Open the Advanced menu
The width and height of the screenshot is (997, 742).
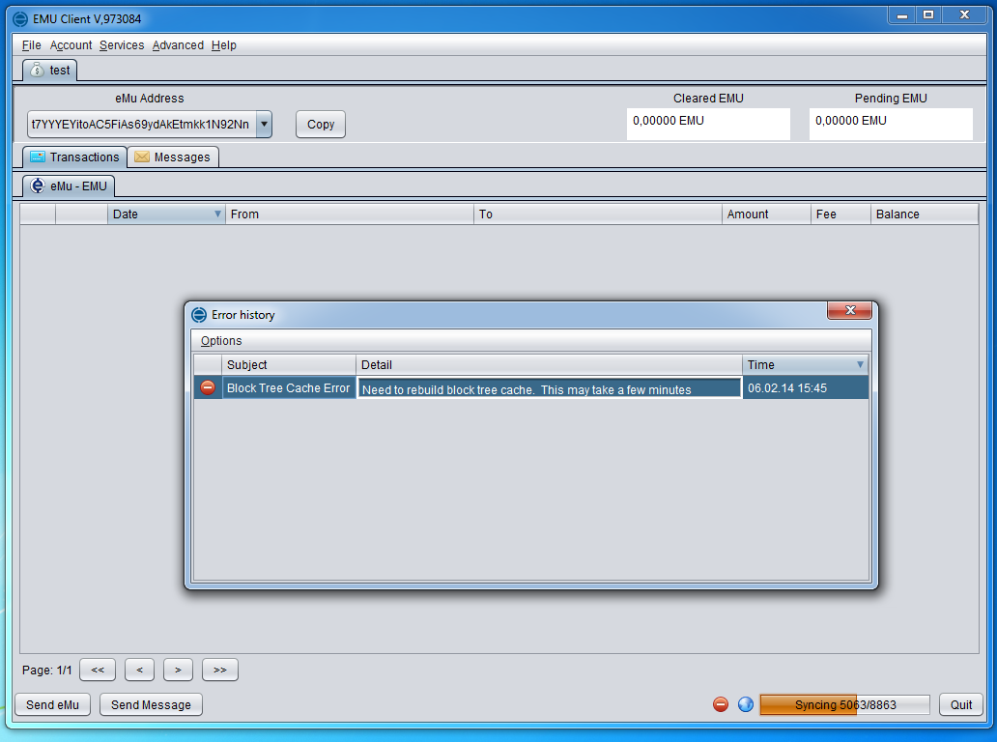pos(178,45)
